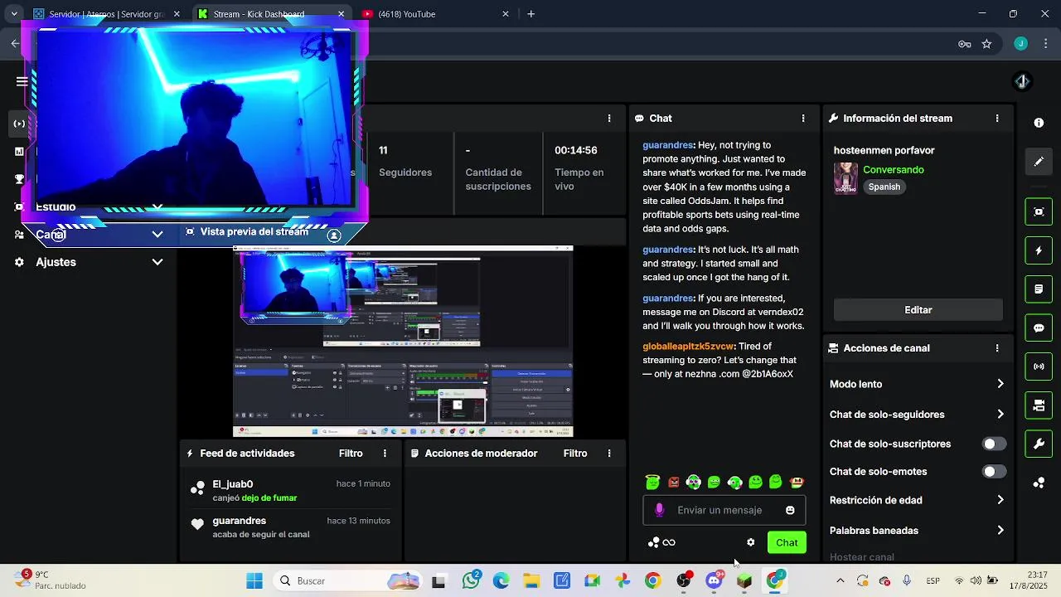The width and height of the screenshot is (1061, 597).
Task: Open the Windows Start menu
Action: point(254,581)
